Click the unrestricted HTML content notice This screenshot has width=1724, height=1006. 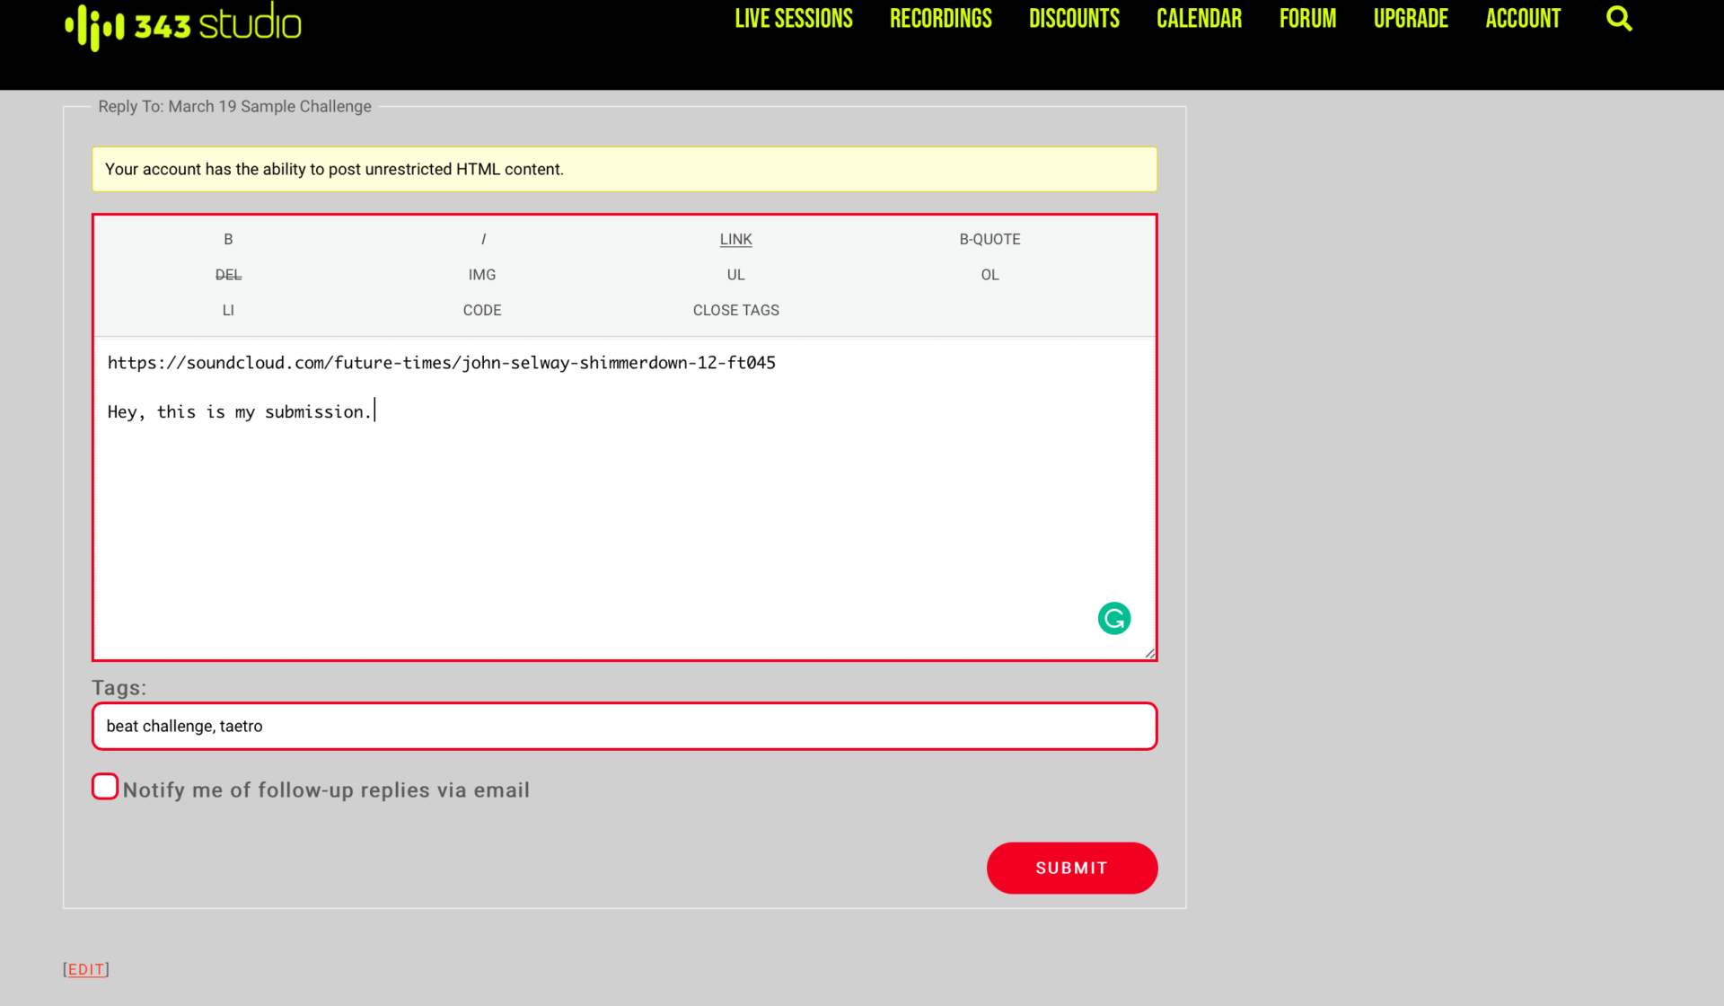(624, 169)
